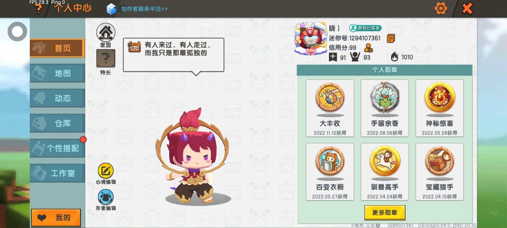This screenshot has width=507, height=228.
Task: Tap the floating circle button at left edge
Action: pos(17,31)
